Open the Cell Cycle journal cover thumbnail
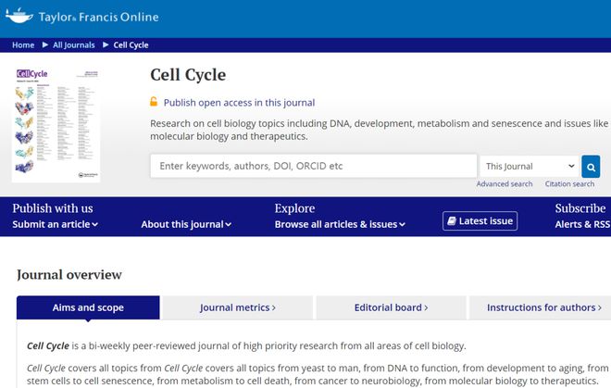 click(56, 125)
